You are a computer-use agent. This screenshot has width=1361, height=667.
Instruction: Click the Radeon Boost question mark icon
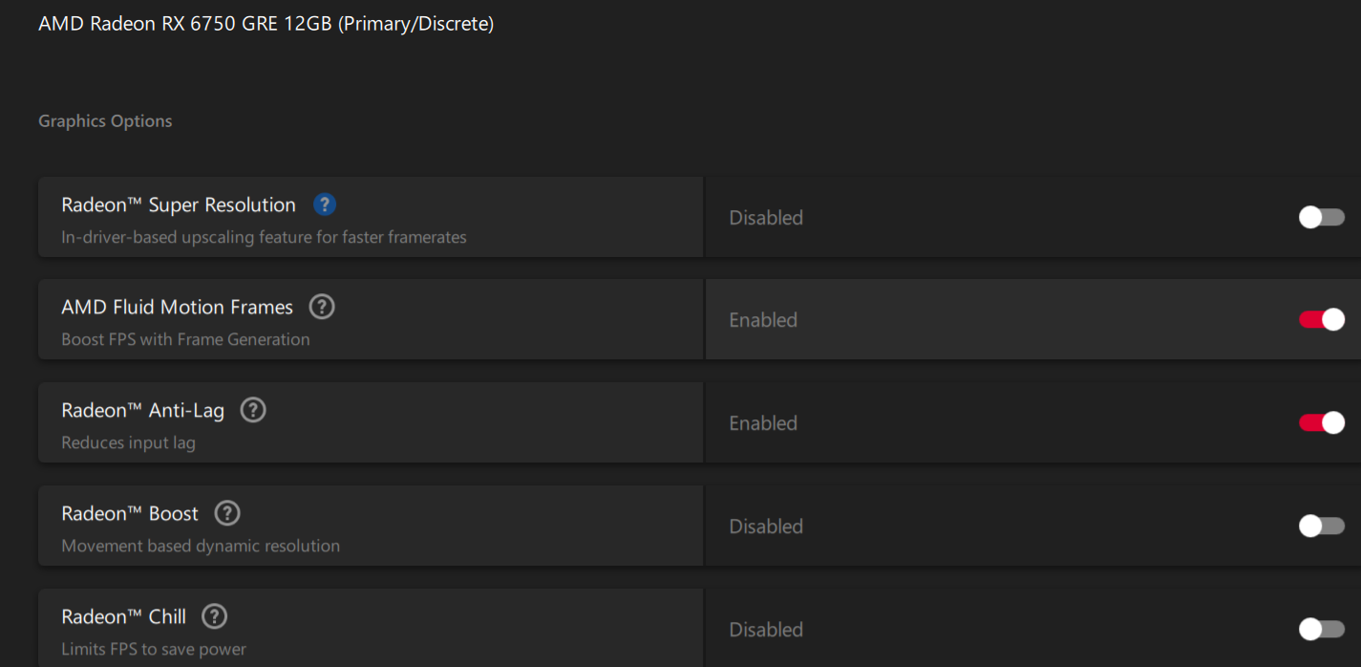[x=227, y=513]
